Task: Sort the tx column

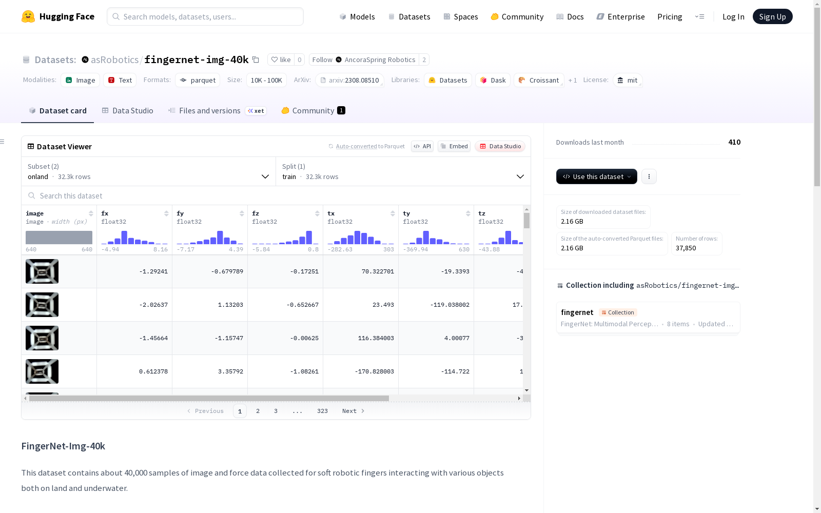Action: (x=393, y=213)
